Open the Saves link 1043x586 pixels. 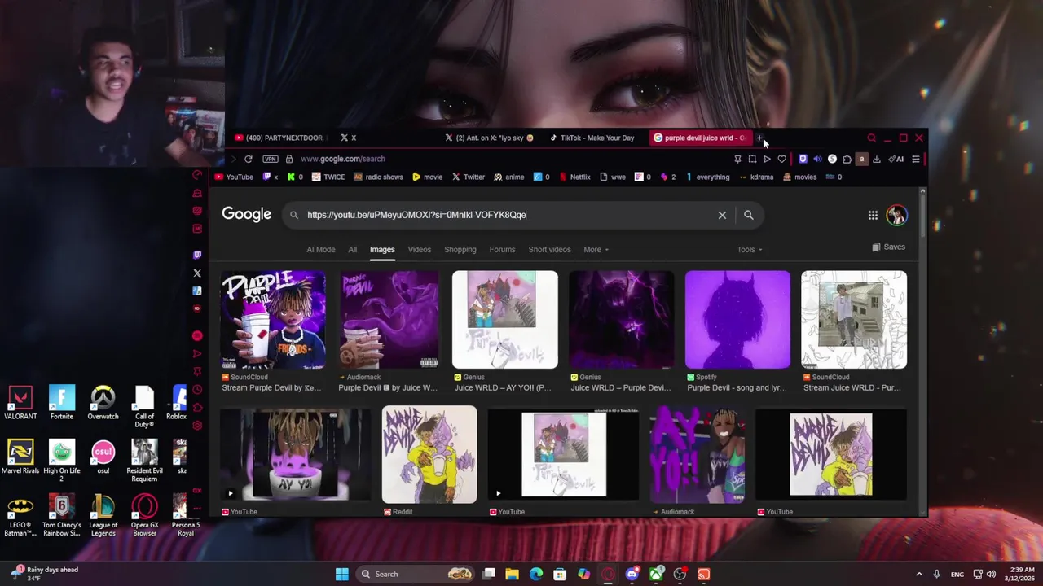pyautogui.click(x=888, y=247)
